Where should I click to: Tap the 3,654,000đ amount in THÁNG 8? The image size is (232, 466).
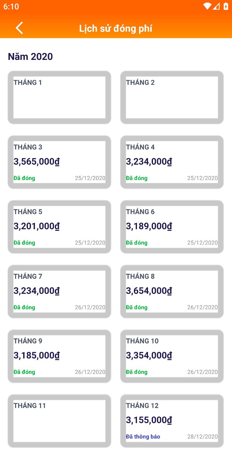tap(149, 291)
